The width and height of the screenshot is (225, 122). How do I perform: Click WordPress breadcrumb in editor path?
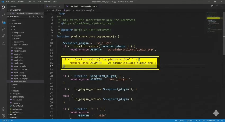click(x=56, y=10)
